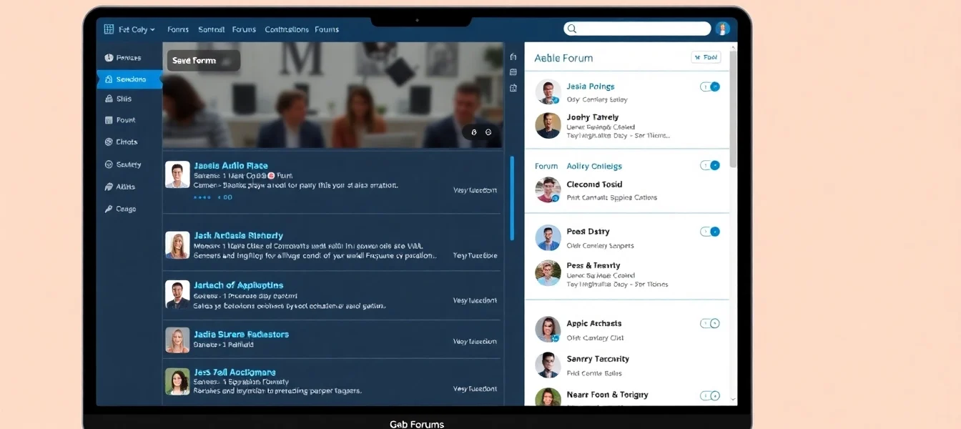Open the Joohy Tatvely avatar

(x=548, y=125)
